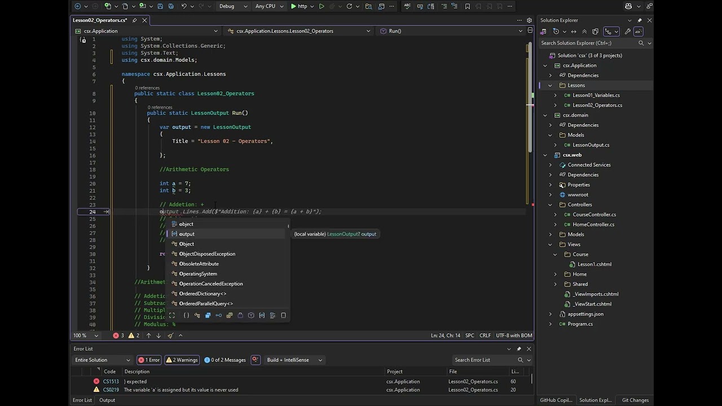This screenshot has width=722, height=406.
Task: Switch to the Error List tab at bottom
Action: tap(82, 400)
